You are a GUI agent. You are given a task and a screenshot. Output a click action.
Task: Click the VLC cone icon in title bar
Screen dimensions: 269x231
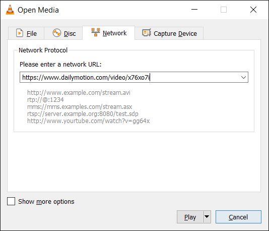[x=10, y=10]
